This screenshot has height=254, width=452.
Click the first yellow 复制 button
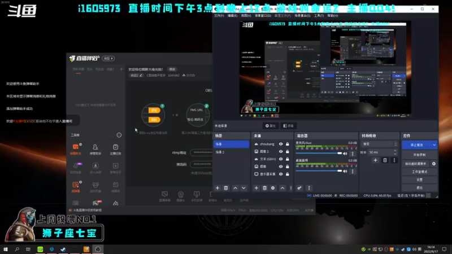[154, 110]
